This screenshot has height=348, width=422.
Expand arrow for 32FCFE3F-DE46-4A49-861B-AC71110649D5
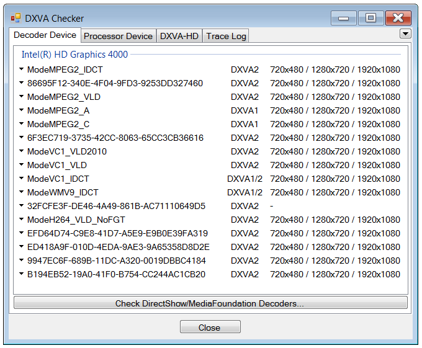coord(22,205)
